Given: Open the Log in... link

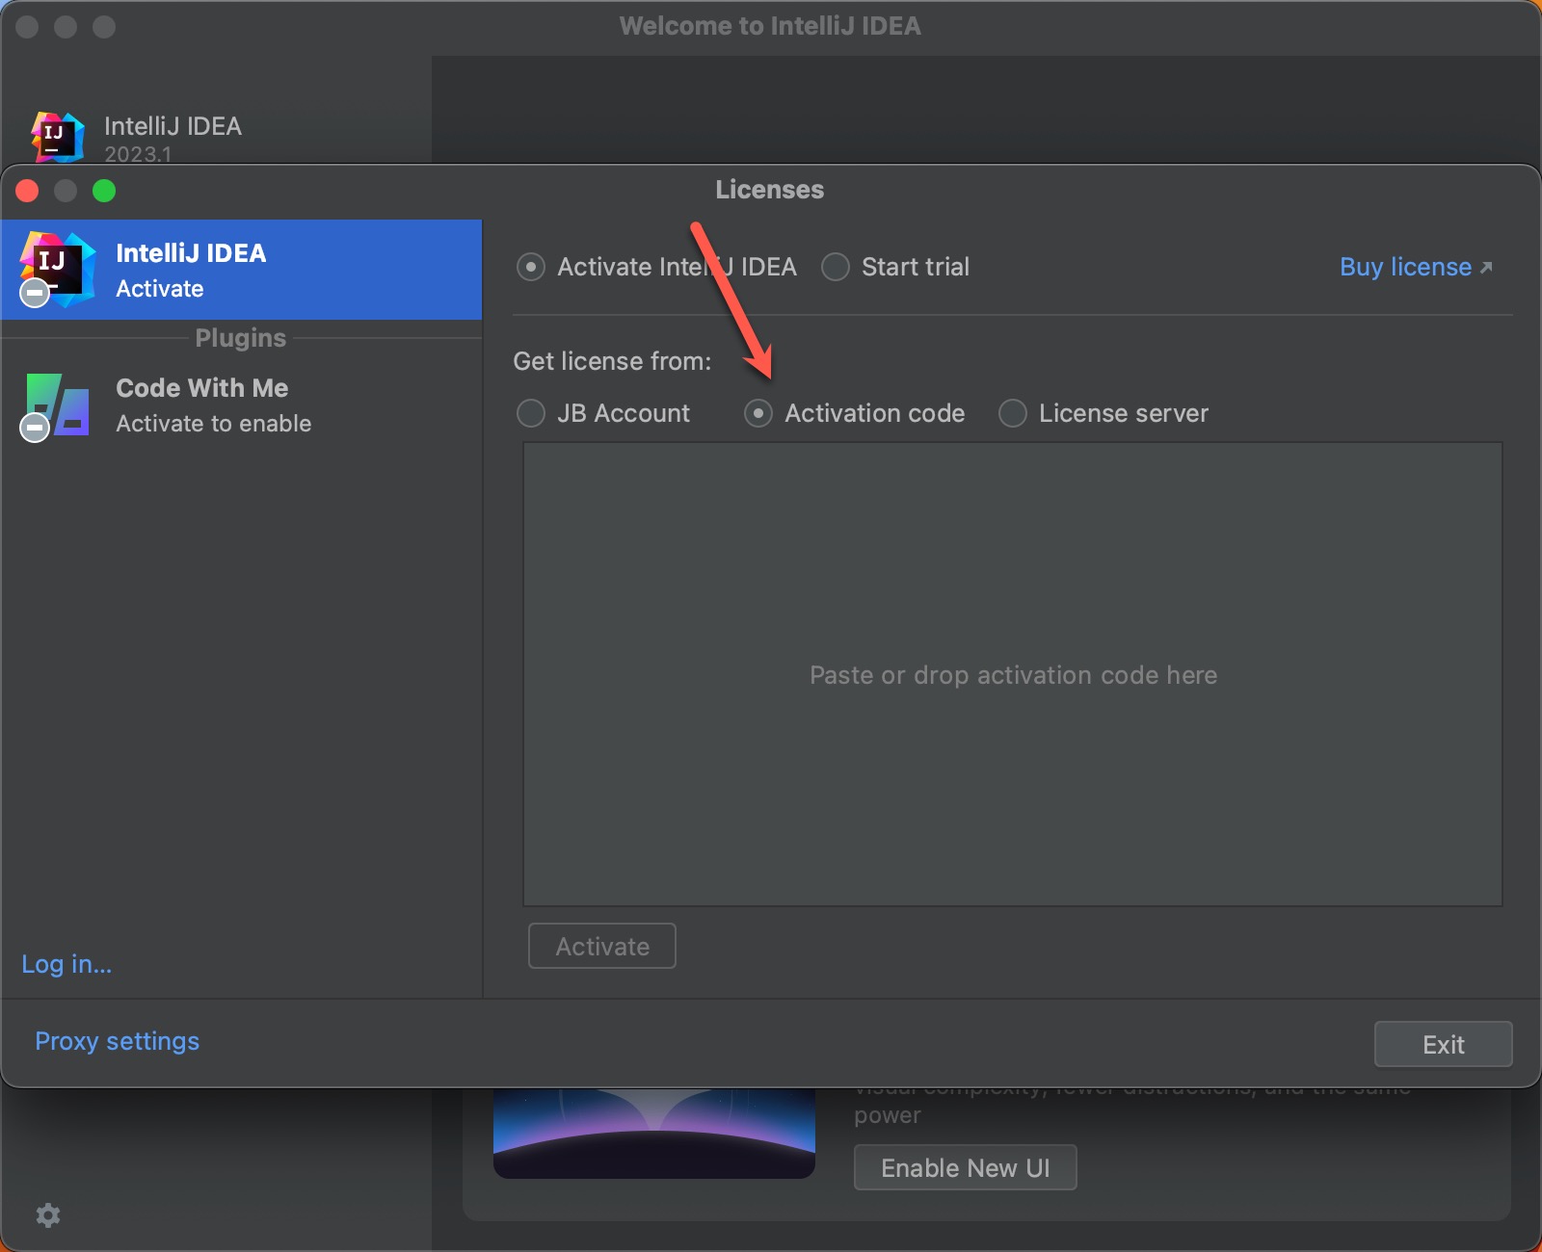Looking at the screenshot, I should 66,964.
